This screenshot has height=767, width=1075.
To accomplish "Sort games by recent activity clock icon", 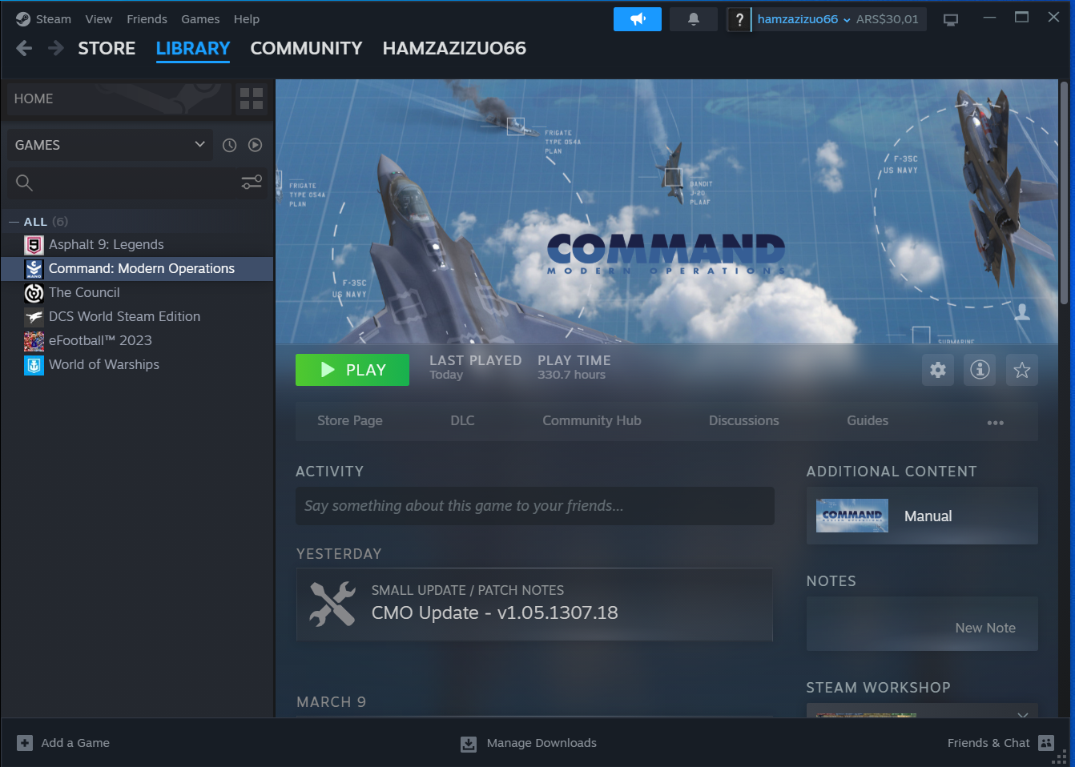I will [229, 145].
